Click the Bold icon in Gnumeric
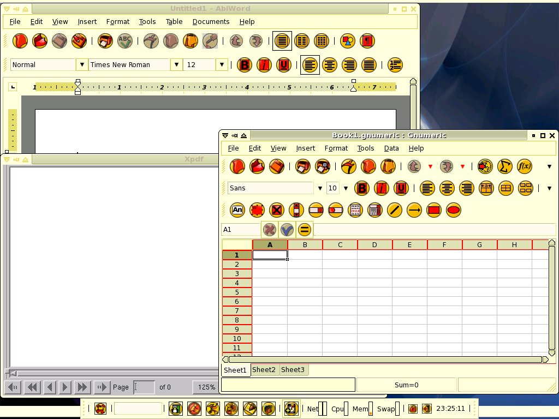Image resolution: width=559 pixels, height=419 pixels. [x=362, y=188]
